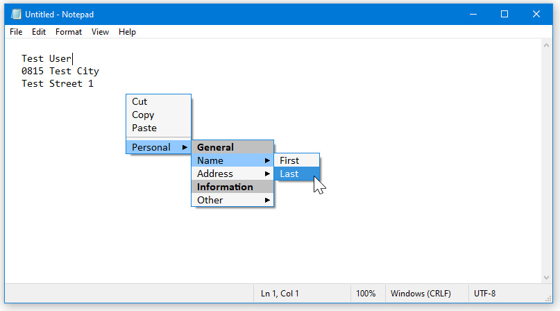Select First in the Name submenu
The width and height of the screenshot is (560, 311).
(x=289, y=160)
